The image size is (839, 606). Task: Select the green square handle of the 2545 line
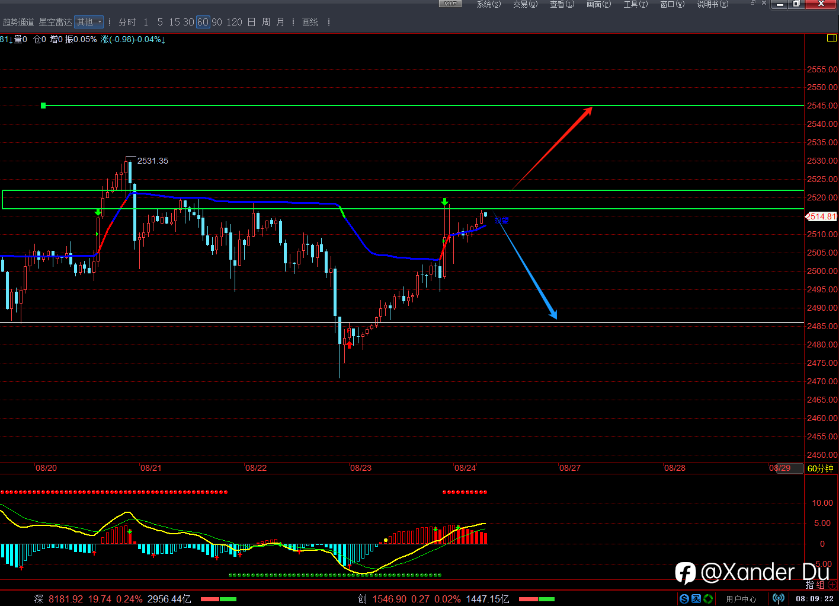pyautogui.click(x=43, y=106)
